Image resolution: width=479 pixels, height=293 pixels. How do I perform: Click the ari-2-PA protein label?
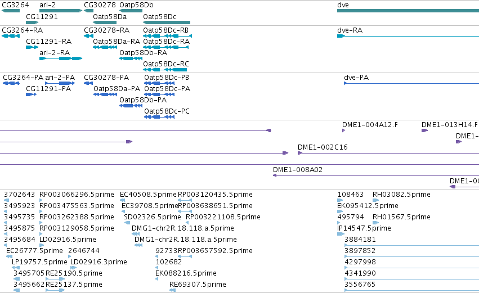point(60,78)
